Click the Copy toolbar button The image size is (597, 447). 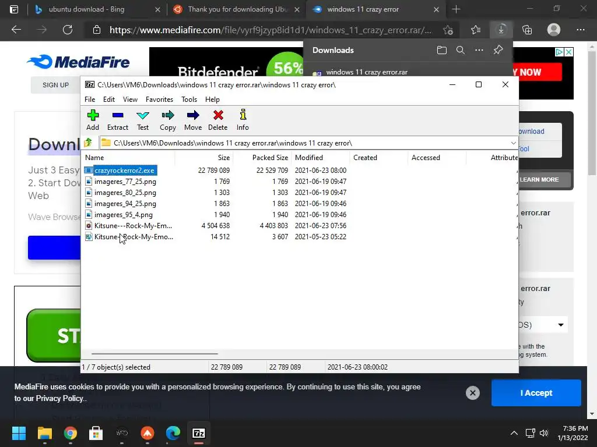pyautogui.click(x=167, y=120)
